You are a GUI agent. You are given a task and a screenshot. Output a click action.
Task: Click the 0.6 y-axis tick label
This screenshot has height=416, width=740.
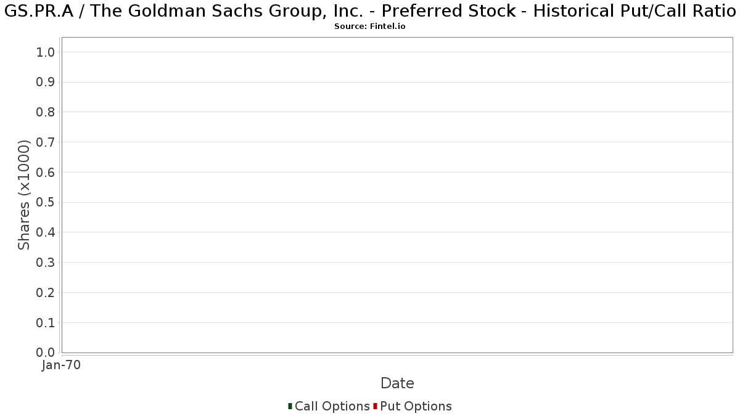[x=46, y=173]
